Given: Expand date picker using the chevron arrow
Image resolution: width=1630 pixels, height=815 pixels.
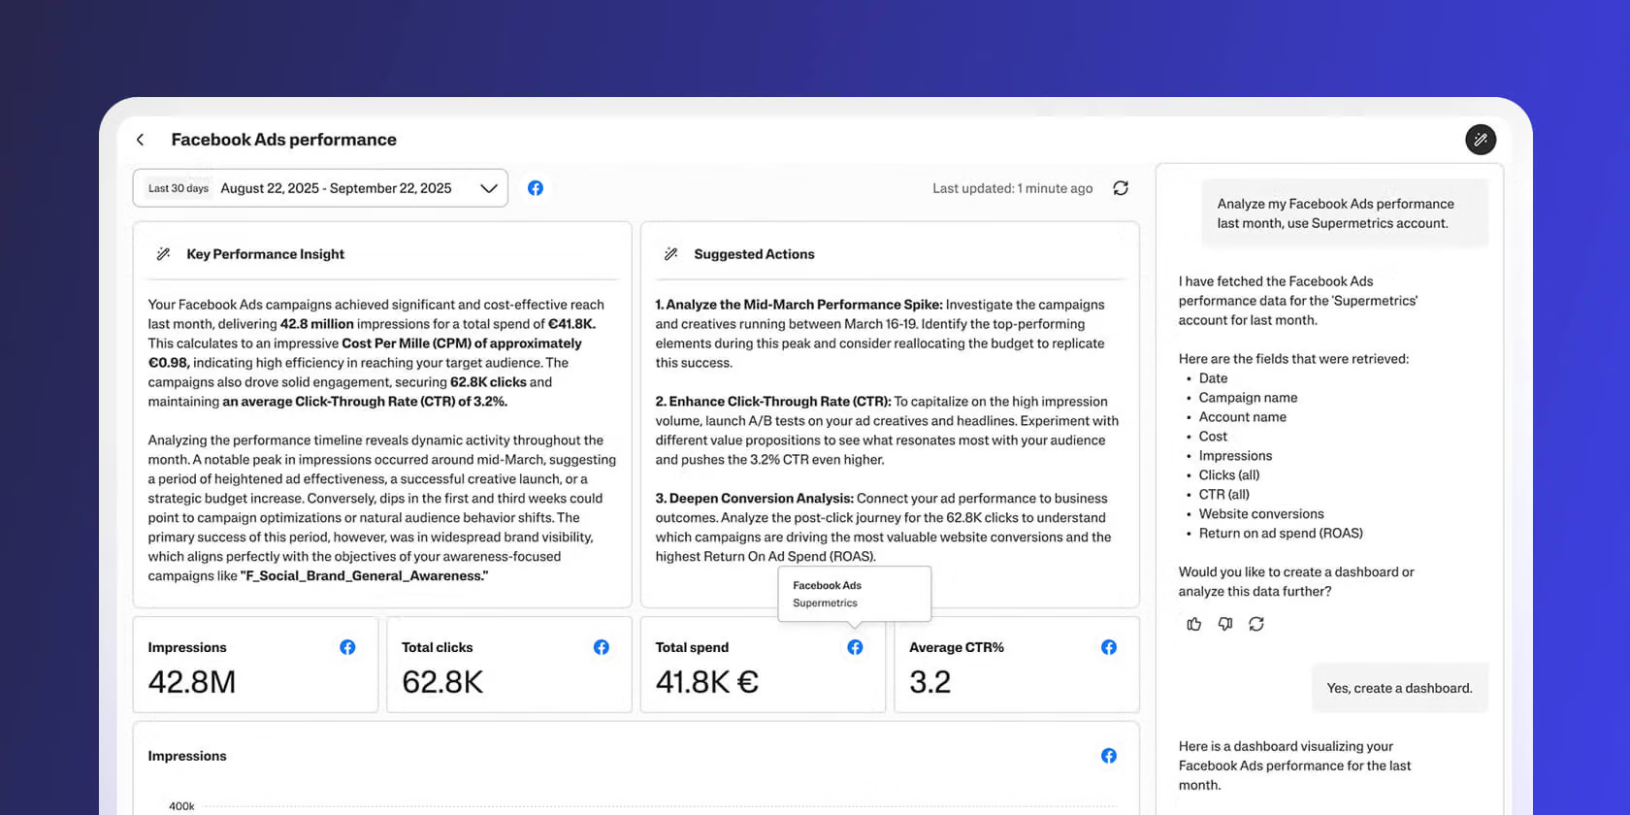Looking at the screenshot, I should [489, 188].
